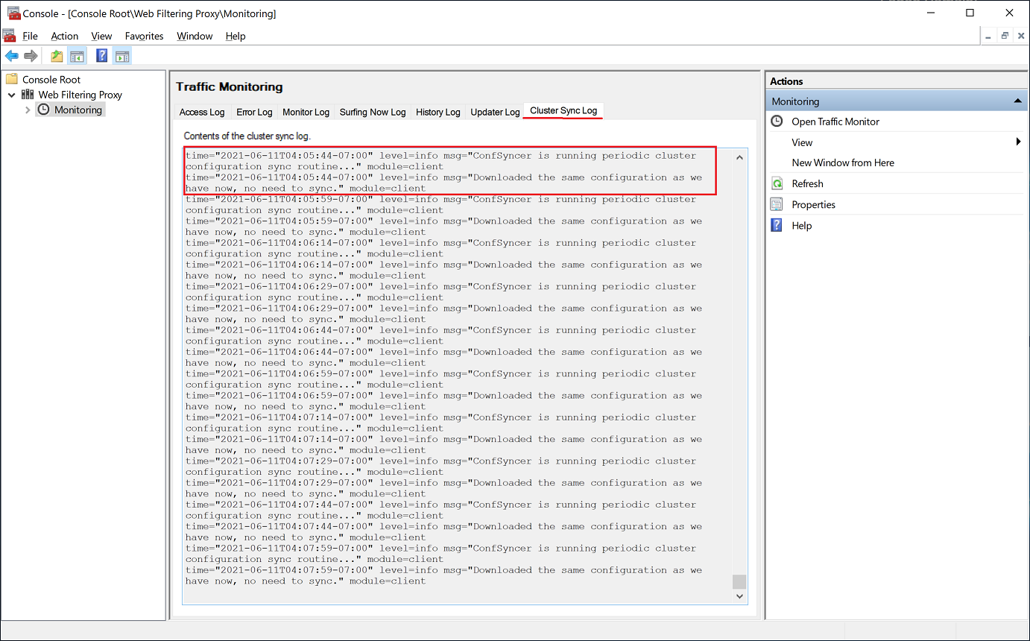1030x641 pixels.
Task: Close the Console window
Action: [1010, 13]
